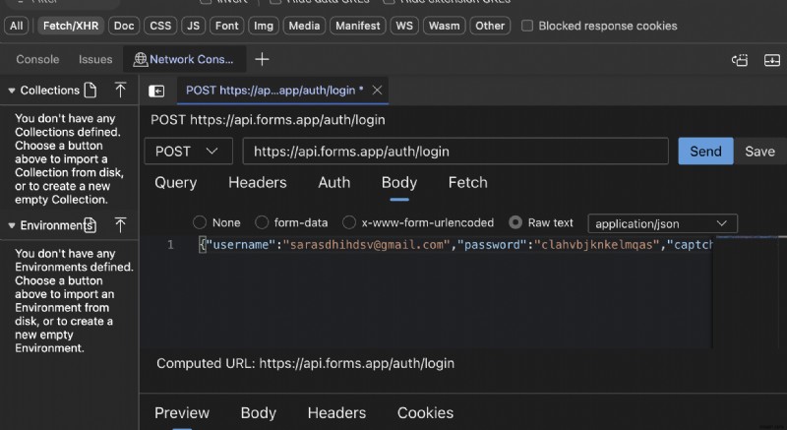Tick Blocked response cookies checkbox
787x430 pixels.
[x=527, y=26]
